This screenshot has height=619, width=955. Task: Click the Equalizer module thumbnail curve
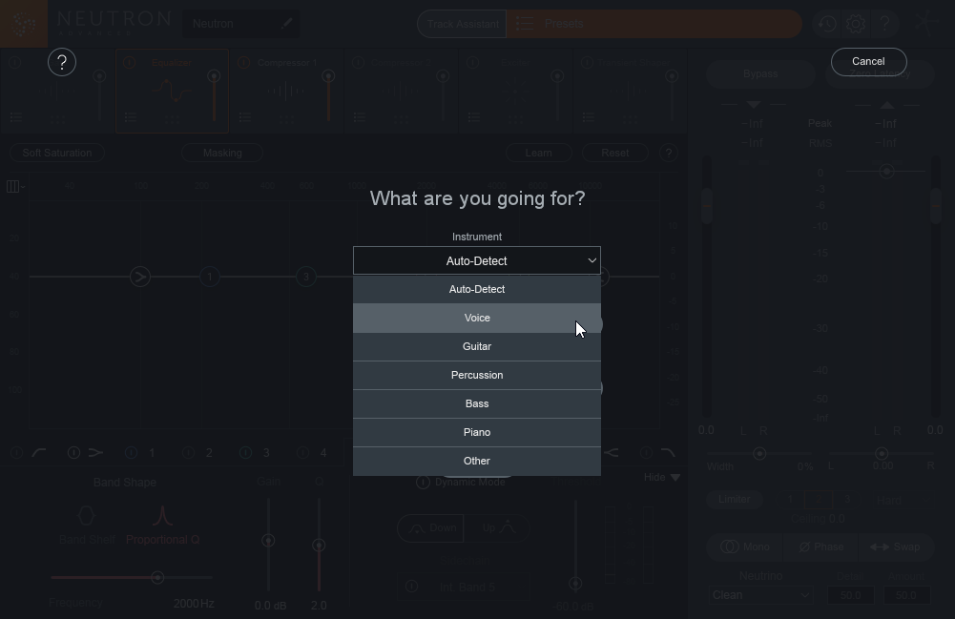[171, 92]
